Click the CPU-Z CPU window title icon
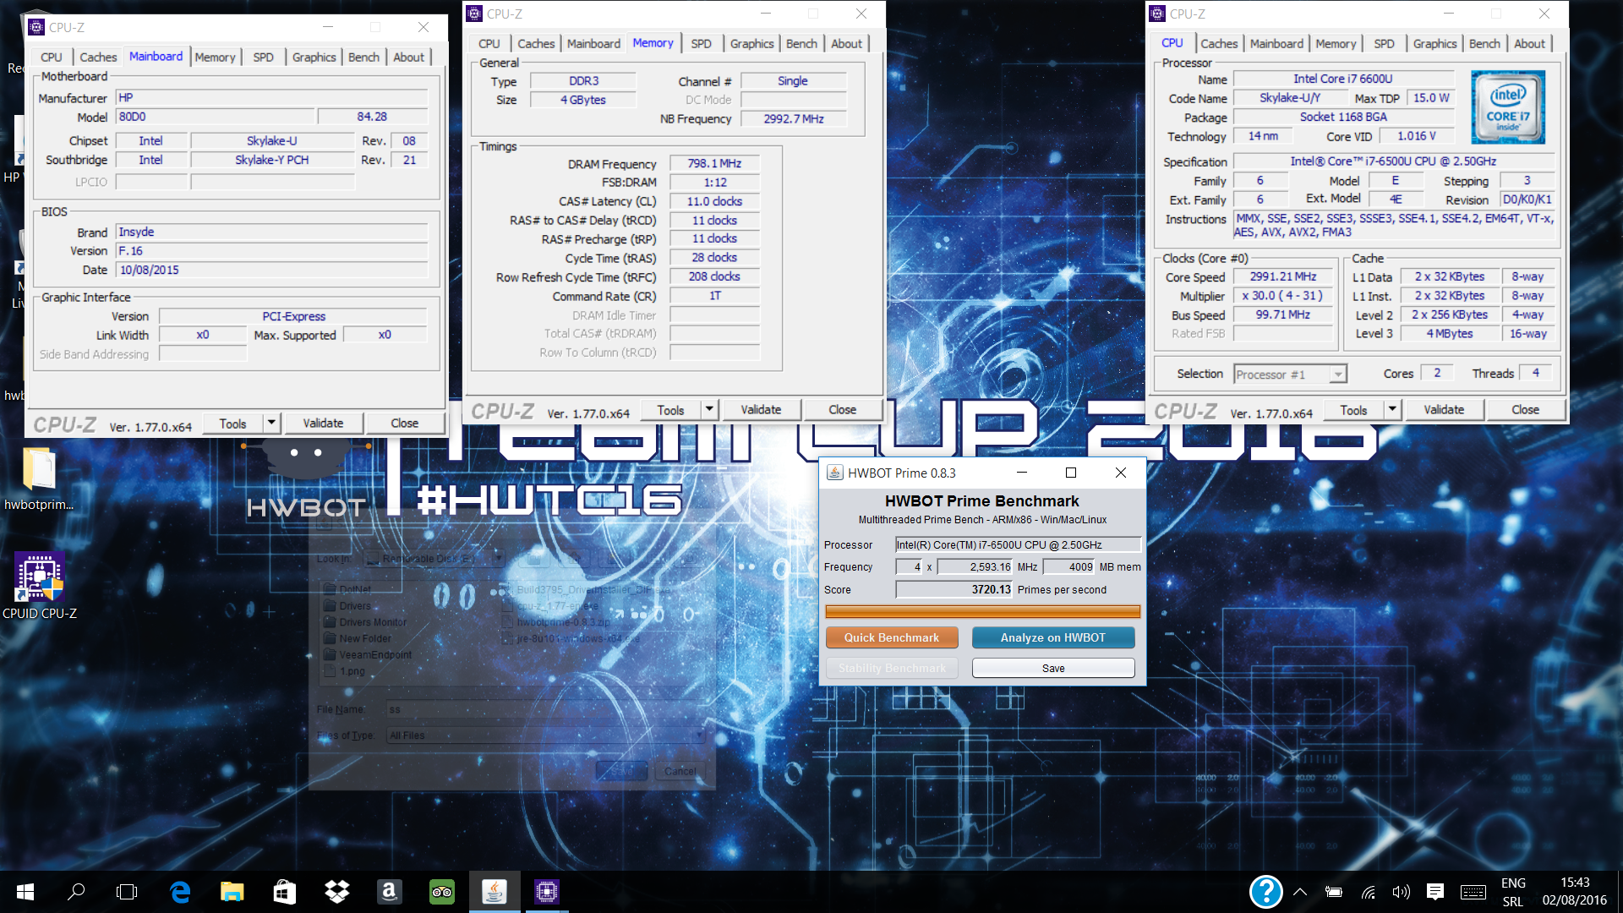Screen dimensions: 1623x913 tap(1157, 14)
